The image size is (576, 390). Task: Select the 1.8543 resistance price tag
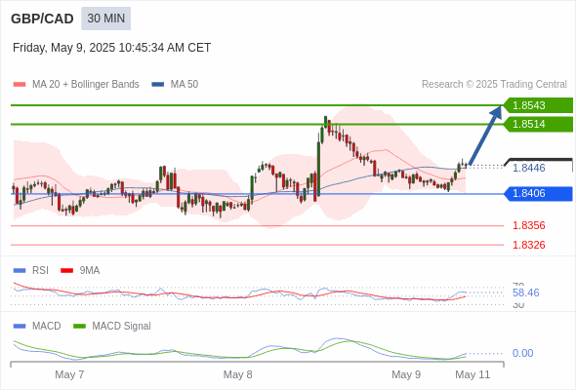point(538,105)
